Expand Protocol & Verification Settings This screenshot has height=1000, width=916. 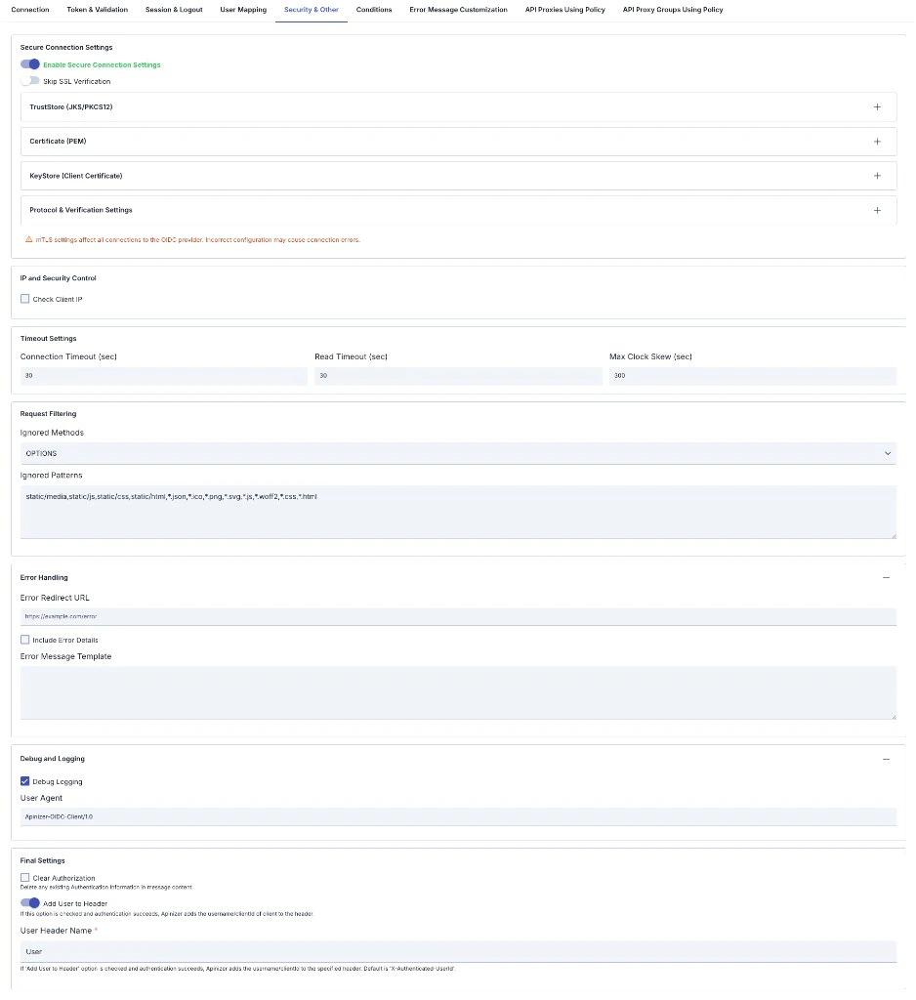877,209
